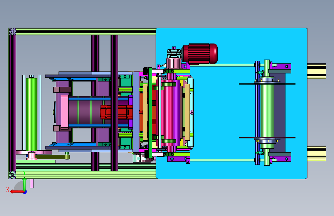This screenshot has width=334, height=216.
Task: Pick the pink flange plate on purple cylinder
Action: [65, 112]
